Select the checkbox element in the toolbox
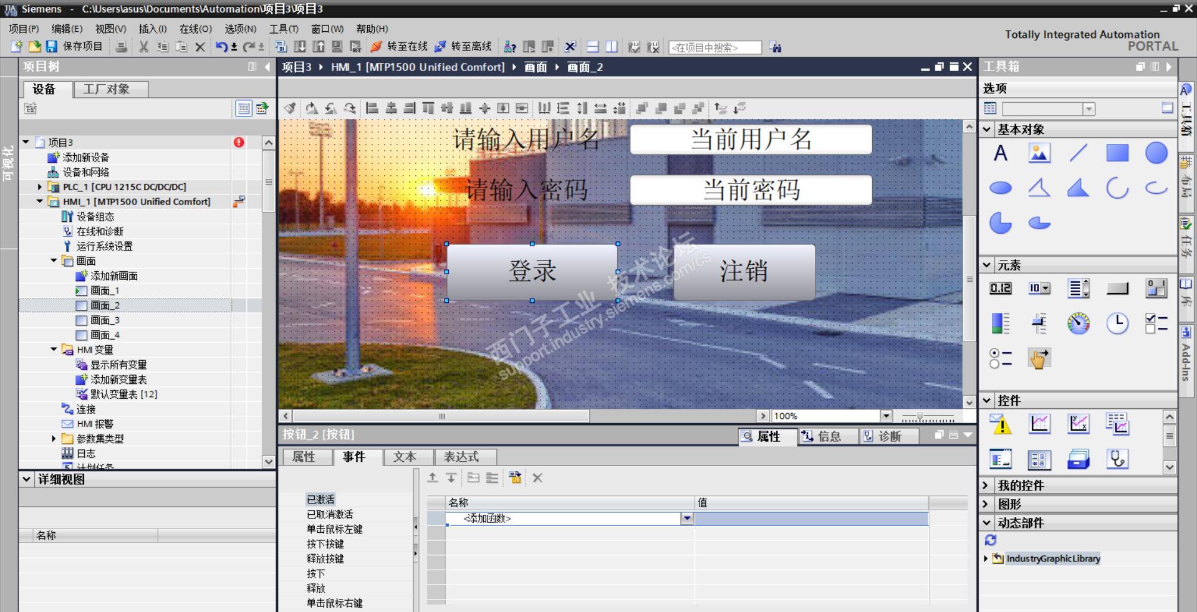The height and width of the screenshot is (612, 1197). (1156, 323)
